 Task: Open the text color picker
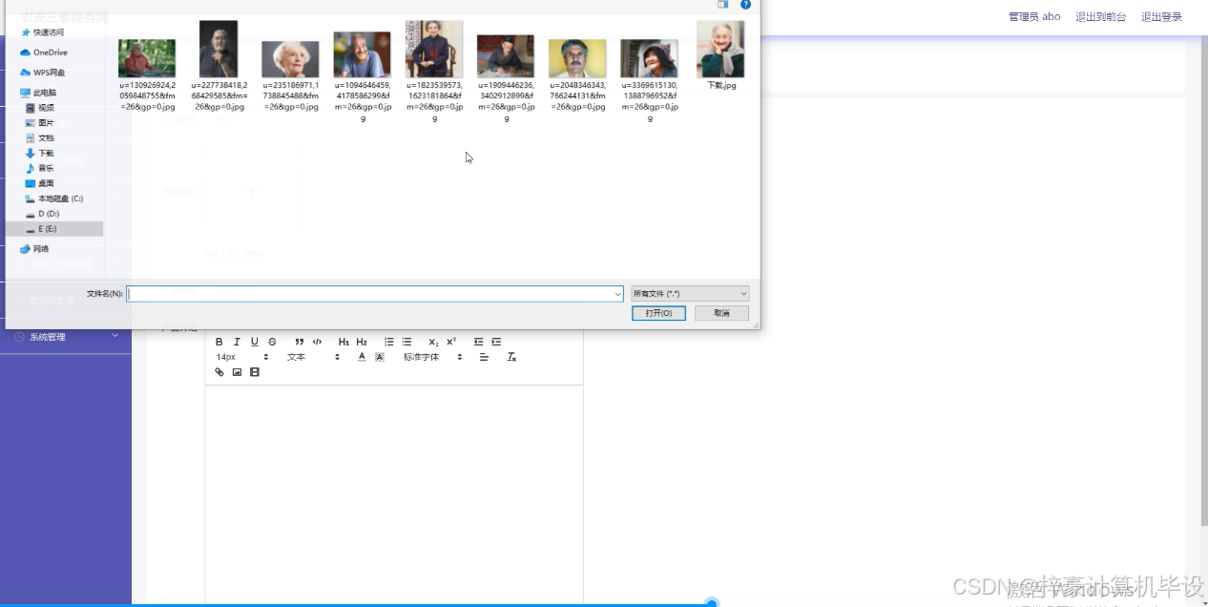tap(362, 357)
